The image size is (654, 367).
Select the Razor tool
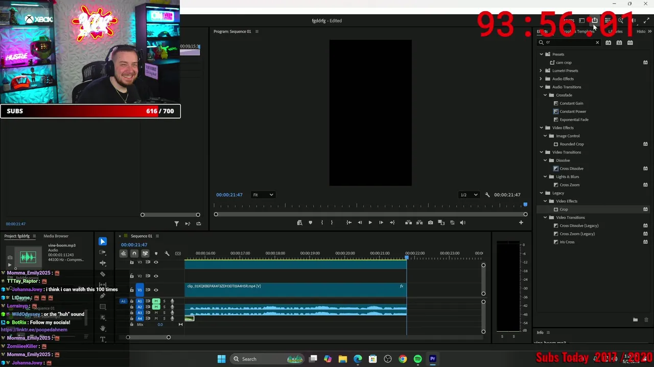click(103, 274)
